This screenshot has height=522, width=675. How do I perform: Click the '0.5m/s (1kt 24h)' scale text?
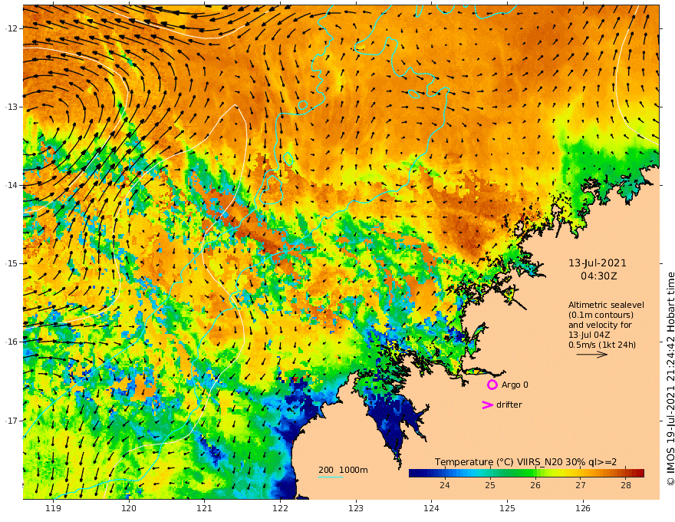(602, 345)
